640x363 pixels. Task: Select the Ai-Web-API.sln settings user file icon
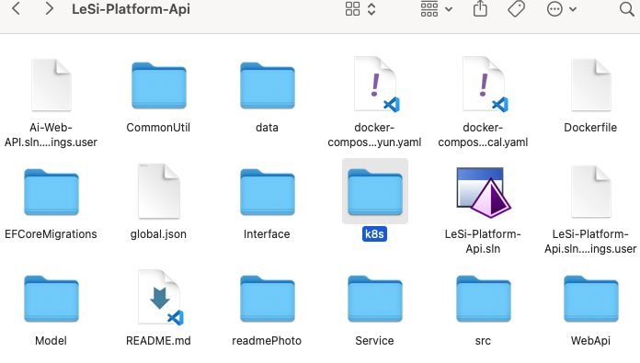(x=51, y=85)
